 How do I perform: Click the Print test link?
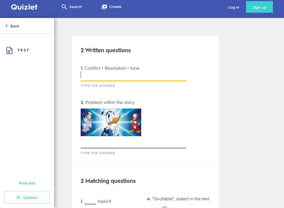click(27, 183)
